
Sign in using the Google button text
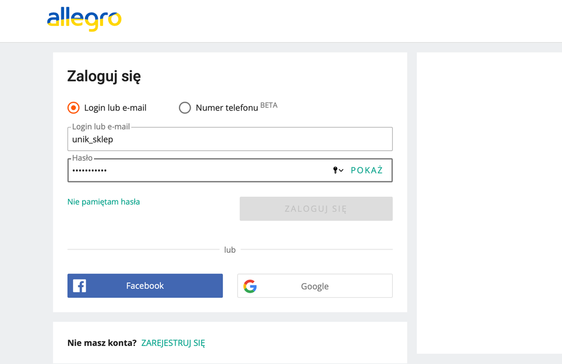[314, 286]
